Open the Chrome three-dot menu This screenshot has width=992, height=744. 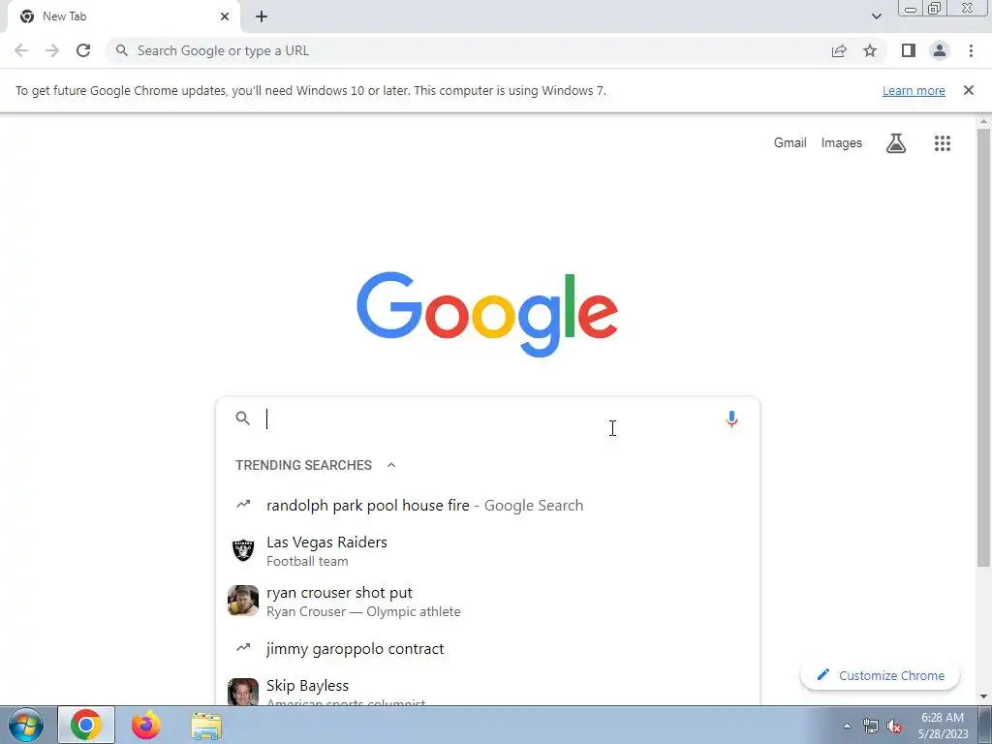tap(971, 50)
